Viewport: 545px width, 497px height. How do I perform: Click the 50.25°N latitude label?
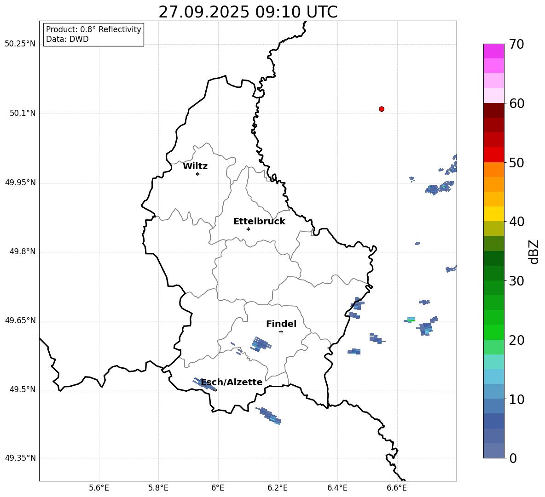click(x=20, y=44)
